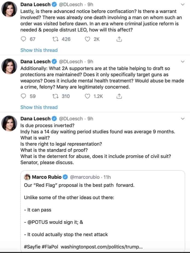Share the advanced notice confiscation tweet
This screenshot has width=190, height=253.
click(x=119, y=39)
